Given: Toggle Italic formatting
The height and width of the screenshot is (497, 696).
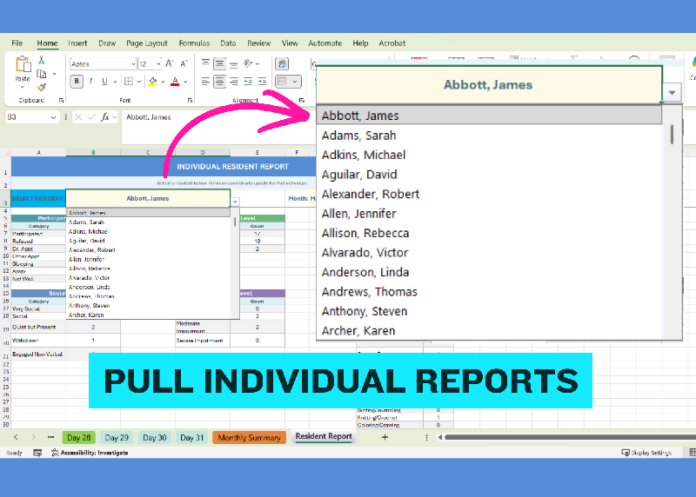Looking at the screenshot, I should [91, 82].
